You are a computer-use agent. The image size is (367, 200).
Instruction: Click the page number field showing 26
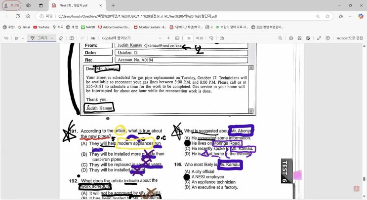coord(189,38)
